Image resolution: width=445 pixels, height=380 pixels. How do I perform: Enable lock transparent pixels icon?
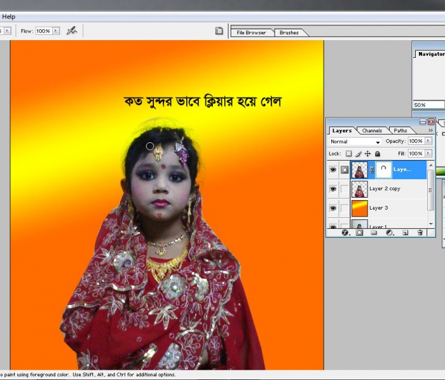tap(348, 154)
